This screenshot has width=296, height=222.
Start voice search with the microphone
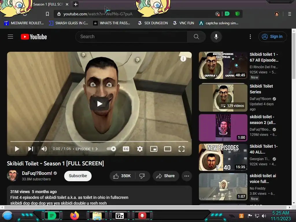(x=216, y=37)
